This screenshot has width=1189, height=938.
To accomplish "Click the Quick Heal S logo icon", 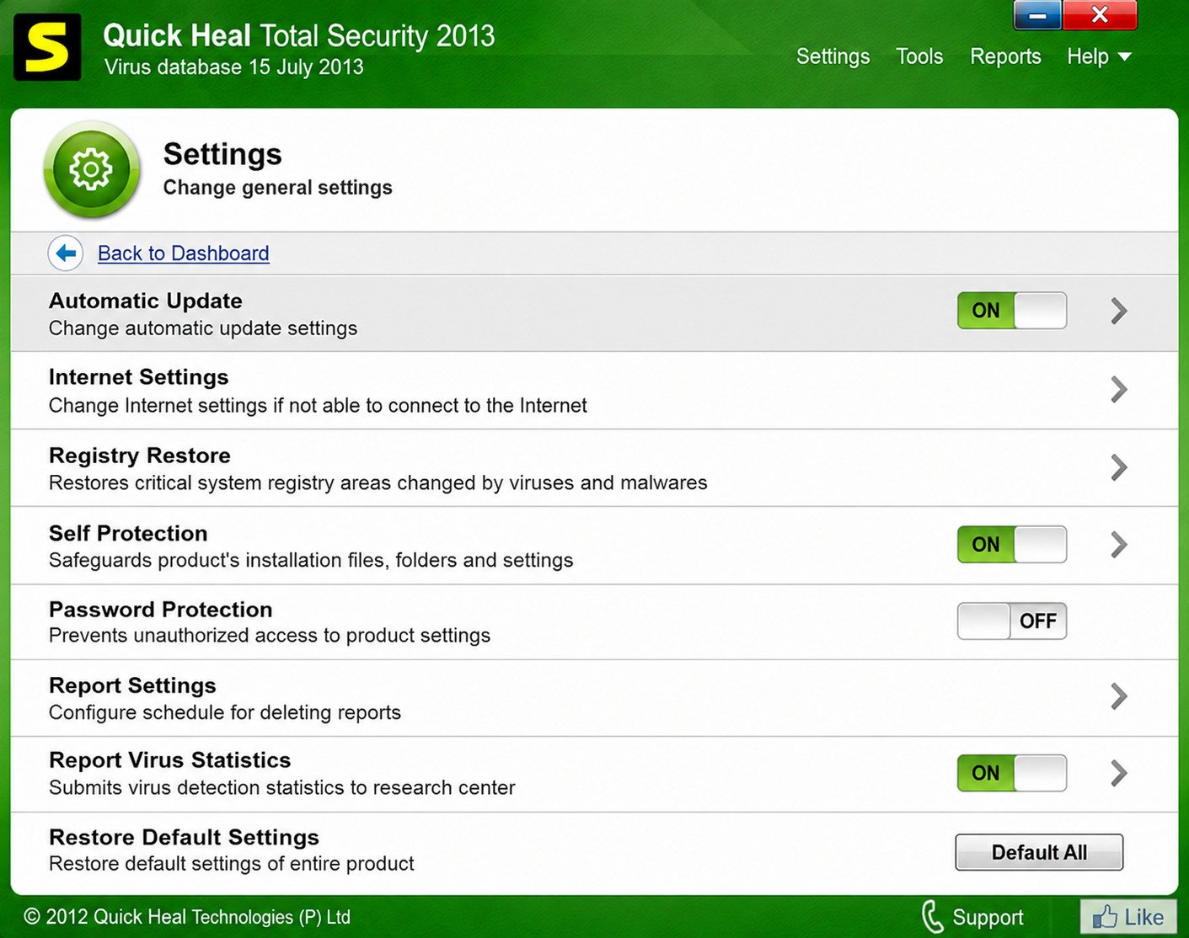I will (47, 47).
